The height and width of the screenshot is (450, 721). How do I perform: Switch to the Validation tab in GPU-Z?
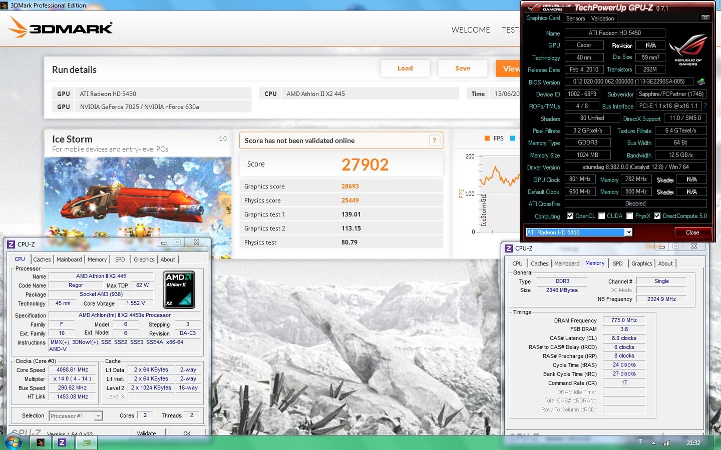602,18
